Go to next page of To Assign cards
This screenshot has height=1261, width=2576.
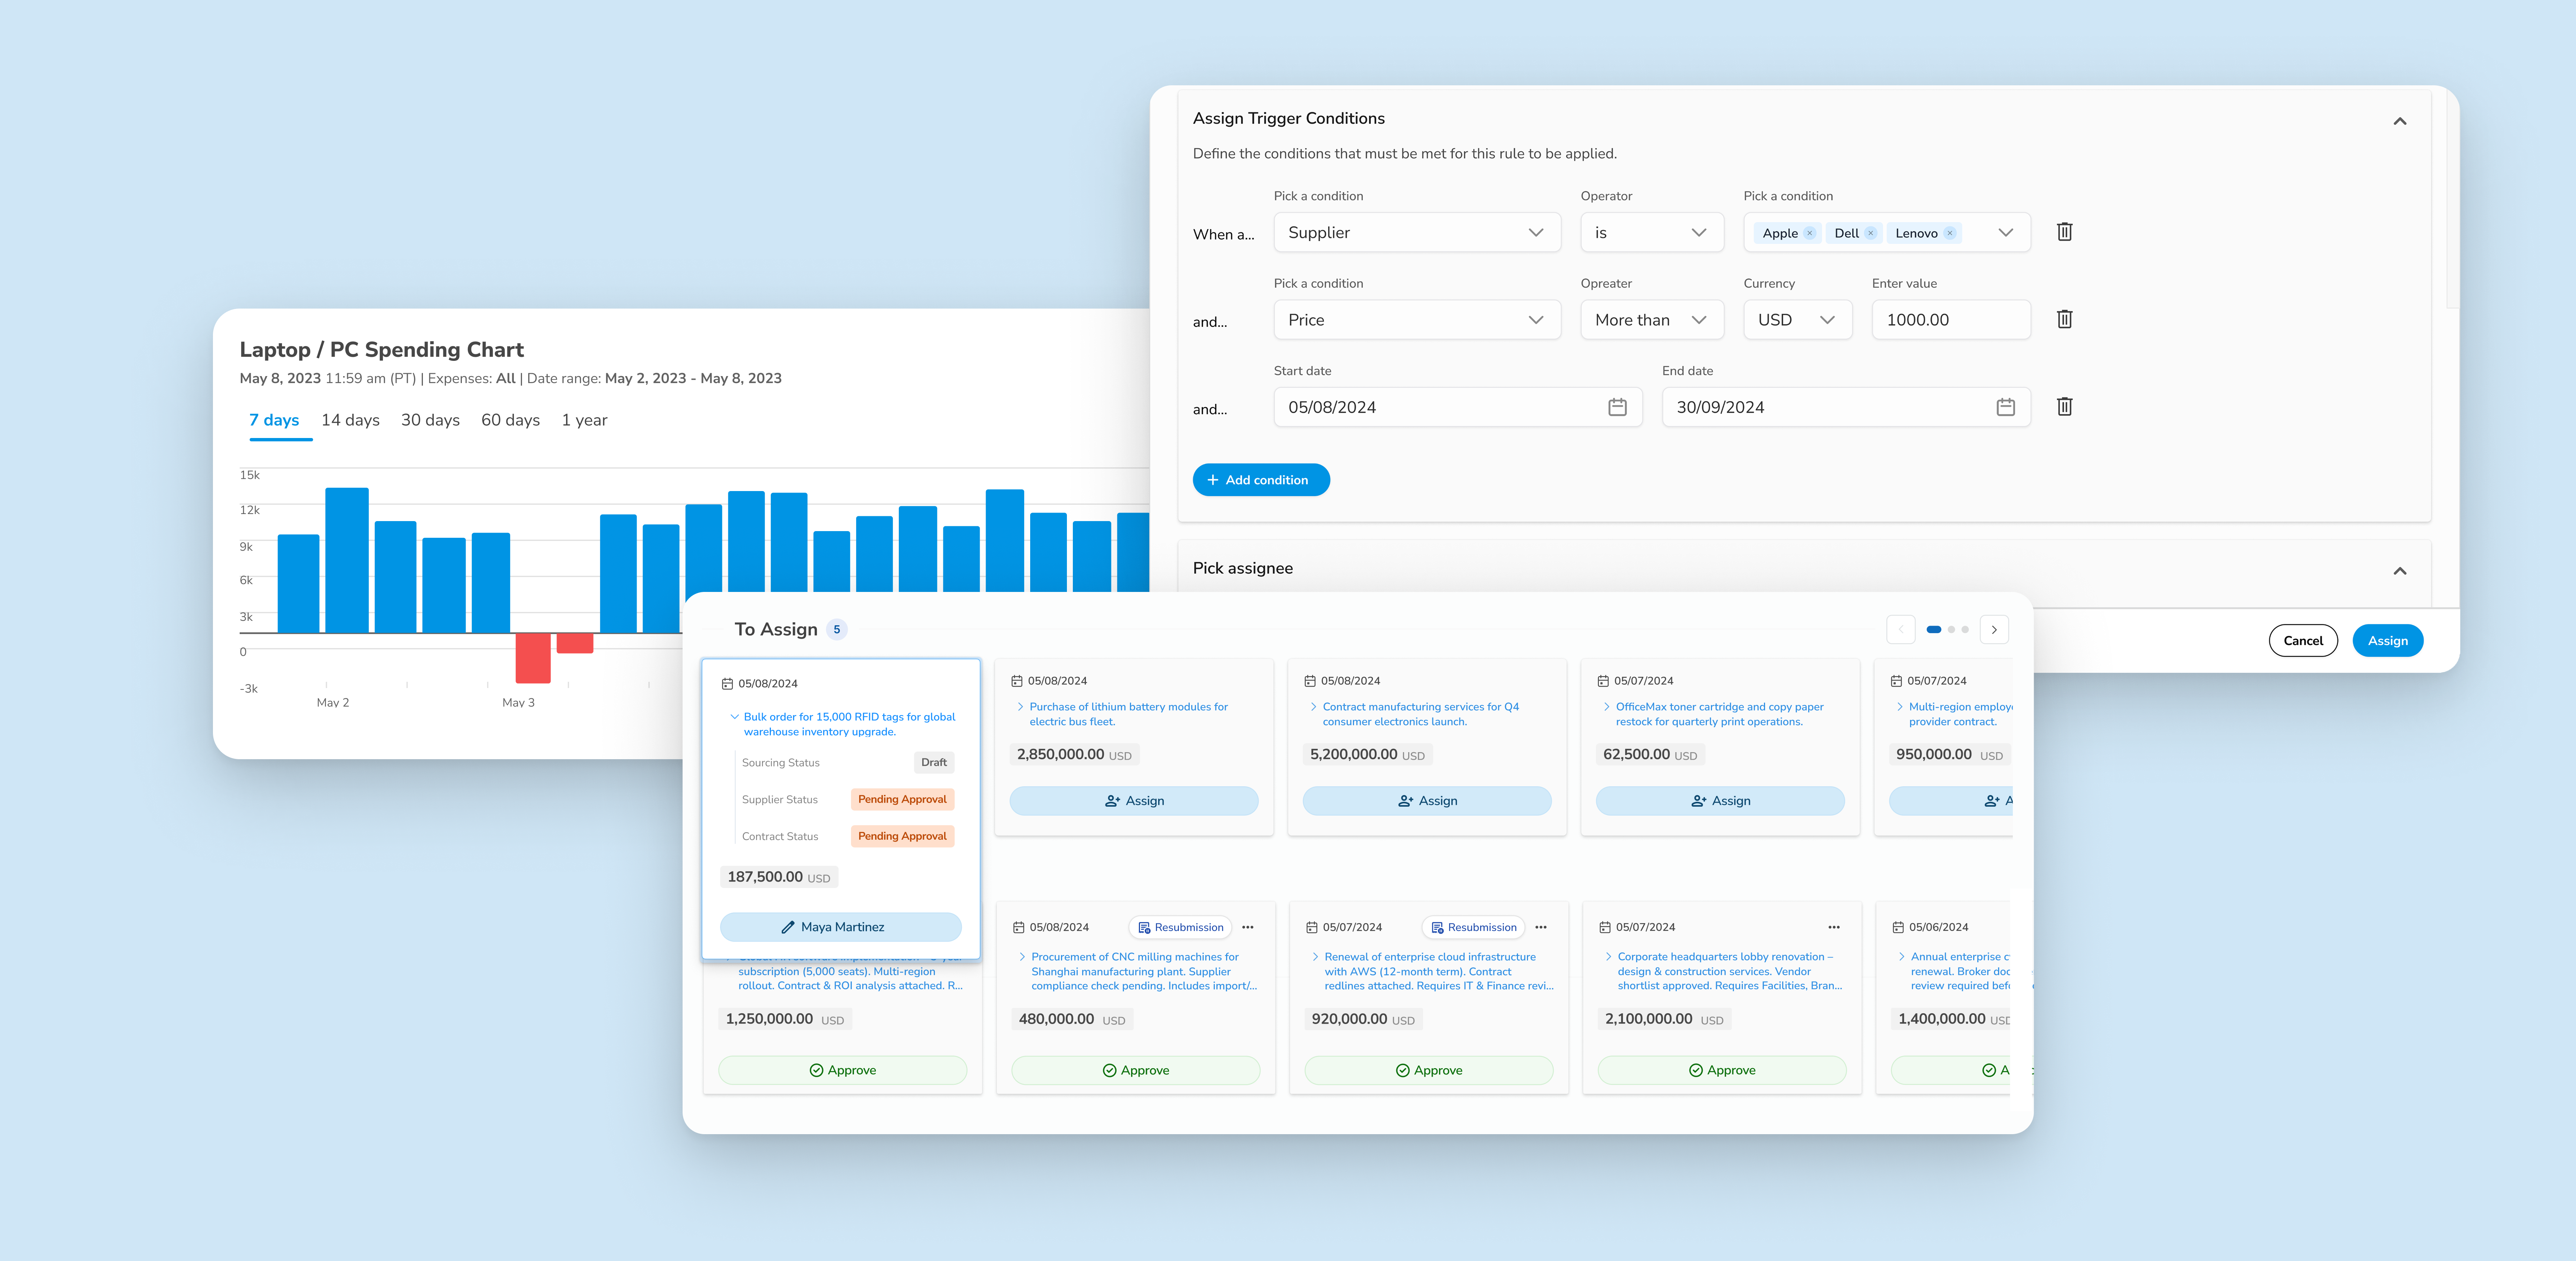[x=1994, y=629]
